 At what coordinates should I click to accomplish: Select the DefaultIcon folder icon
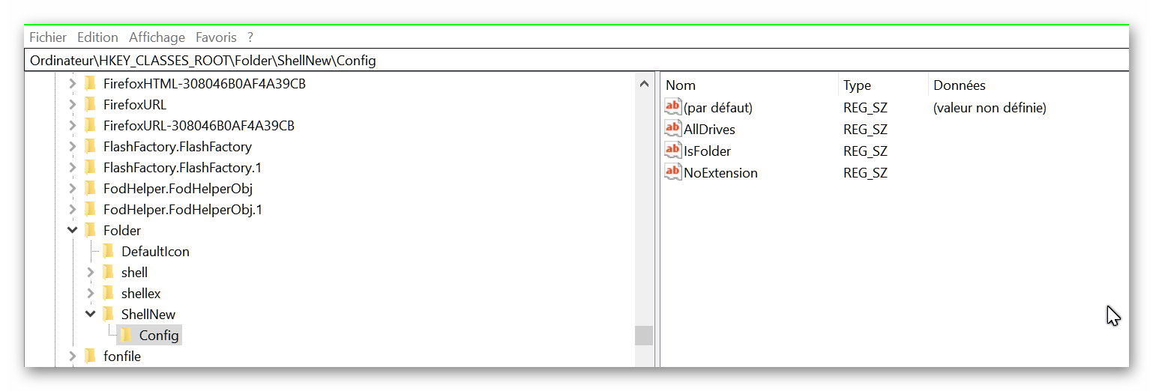tap(108, 251)
